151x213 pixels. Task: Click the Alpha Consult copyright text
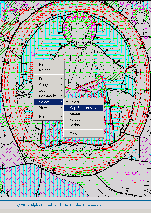(59, 205)
